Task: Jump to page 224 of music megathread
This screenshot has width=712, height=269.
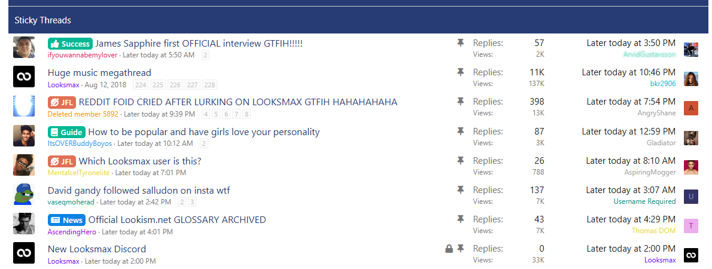Action: pyautogui.click(x=140, y=85)
